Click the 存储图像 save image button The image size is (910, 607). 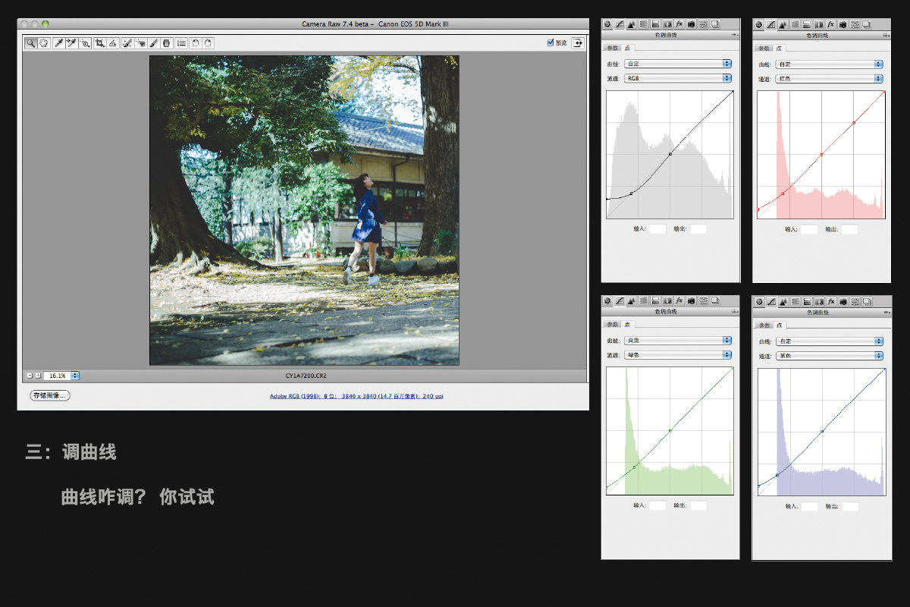49,395
